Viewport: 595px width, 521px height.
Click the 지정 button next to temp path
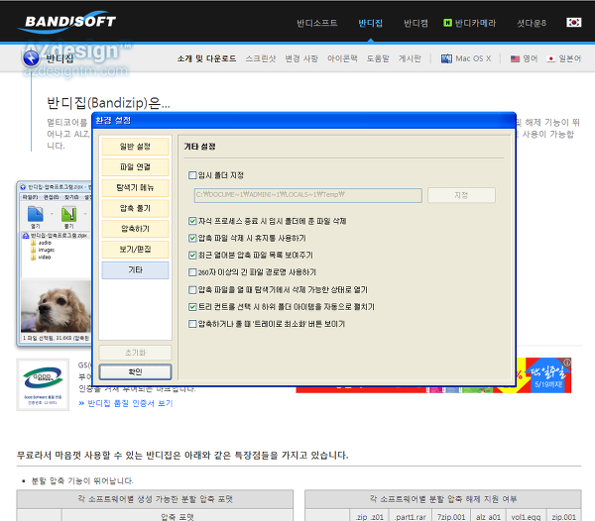461,195
